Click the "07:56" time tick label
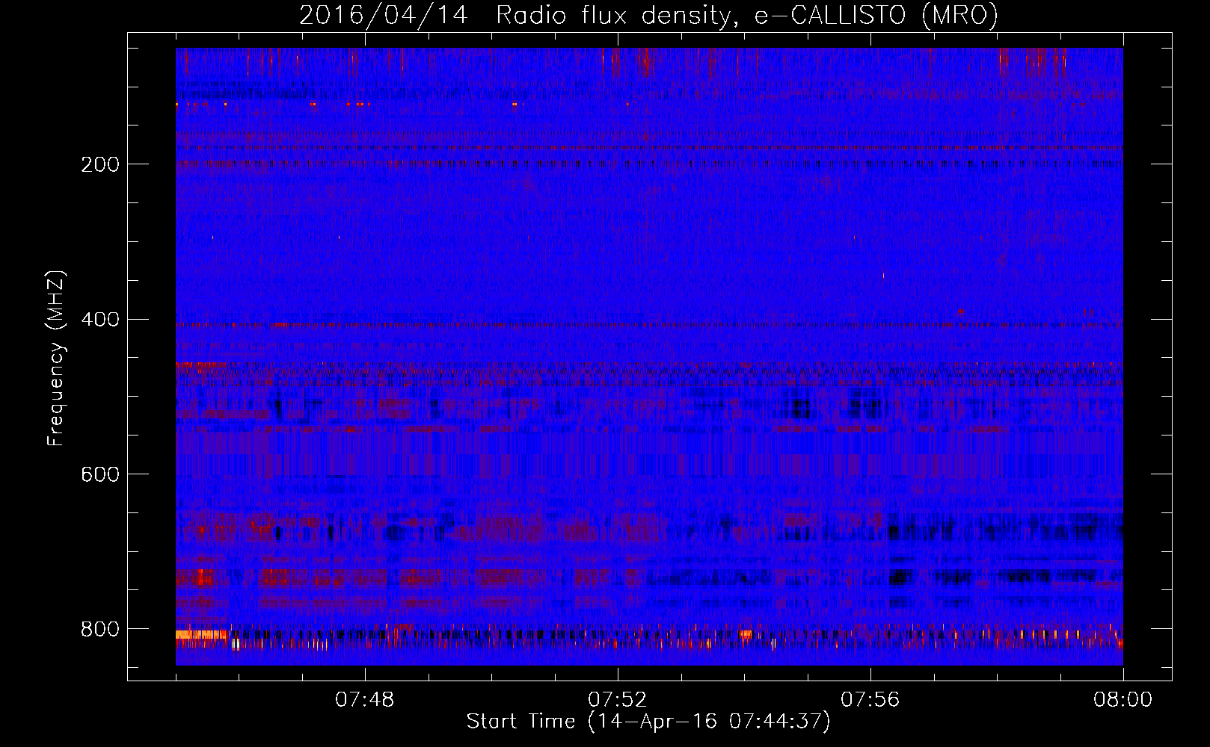Screen dimensions: 1210x747 [870, 700]
